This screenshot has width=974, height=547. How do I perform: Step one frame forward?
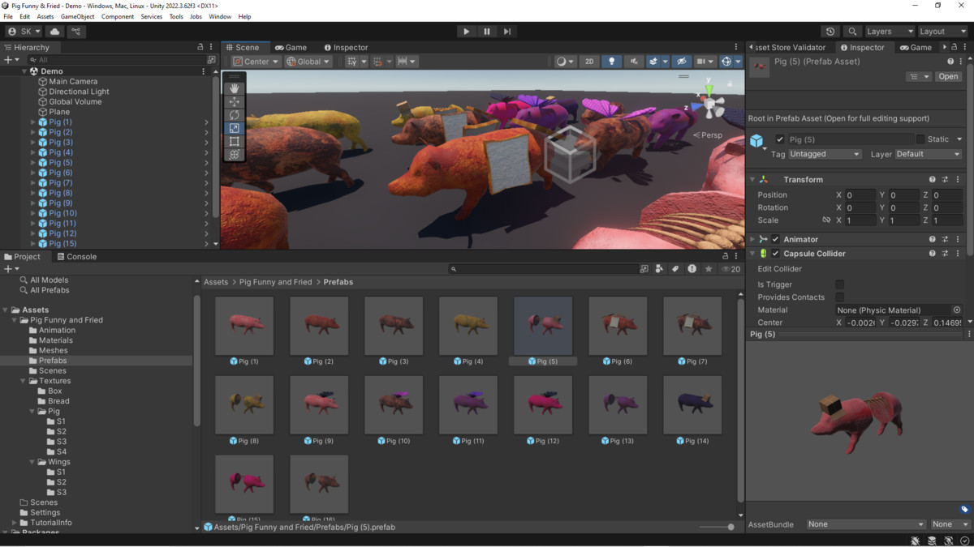pos(507,32)
